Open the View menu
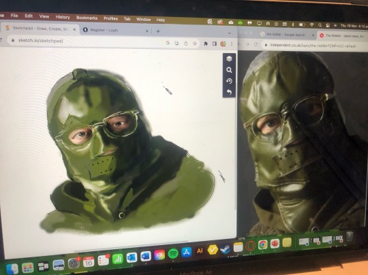368x275 pixels. tap(44, 16)
